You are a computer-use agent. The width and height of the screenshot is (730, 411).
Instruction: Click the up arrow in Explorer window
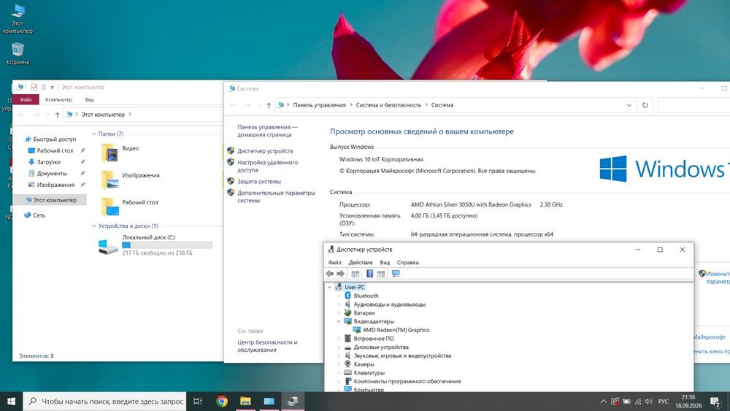(57, 115)
